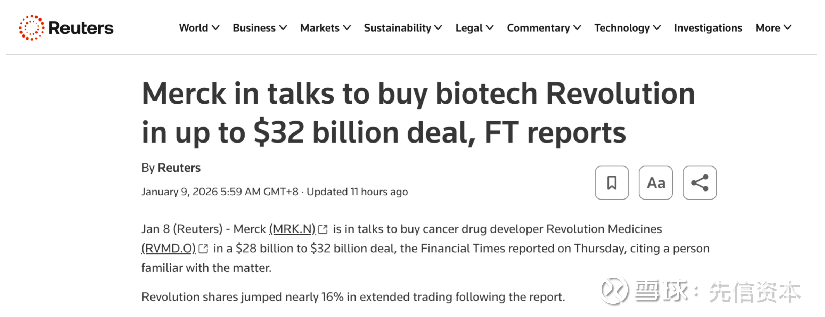The width and height of the screenshot is (825, 317).
Task: Click the article headline
Action: coord(418,113)
